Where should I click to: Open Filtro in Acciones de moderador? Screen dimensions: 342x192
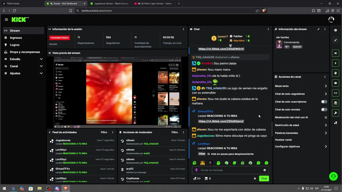pos(174,132)
